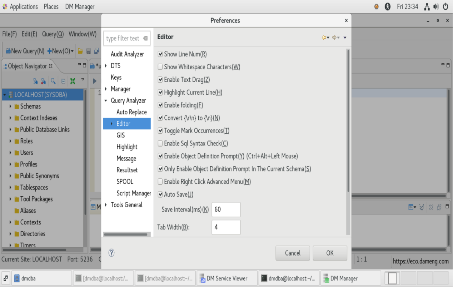Open the Preferences view menu dropdown arrow

pyautogui.click(x=345, y=38)
